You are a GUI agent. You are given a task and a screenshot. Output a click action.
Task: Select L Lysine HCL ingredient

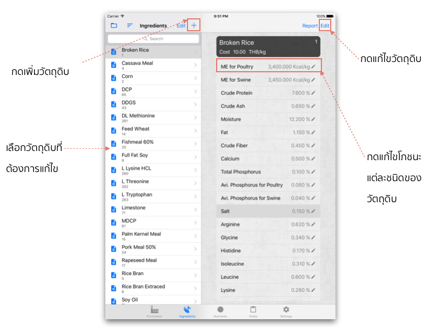click(153, 170)
